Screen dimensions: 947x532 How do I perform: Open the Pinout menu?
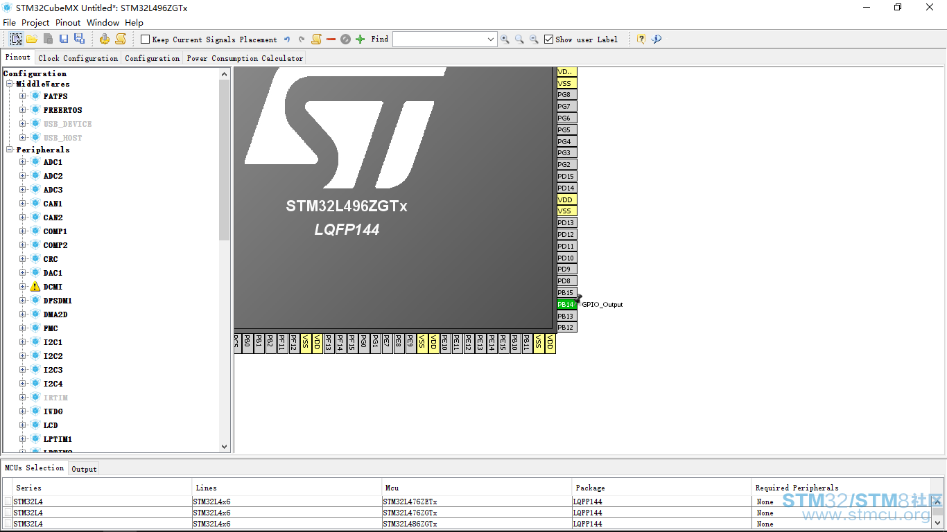68,23
